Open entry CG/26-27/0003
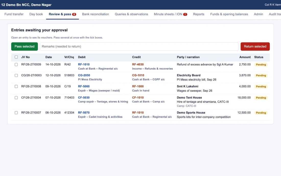This screenshot has height=176, width=281. click(31, 75)
